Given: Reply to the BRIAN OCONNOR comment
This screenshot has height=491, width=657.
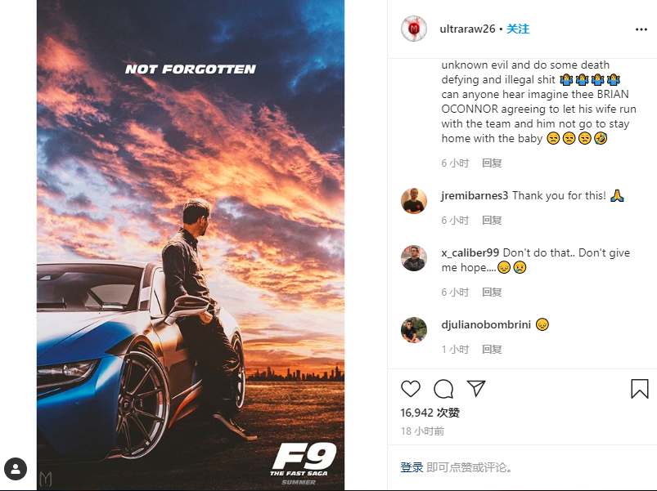Looking at the screenshot, I should click(x=492, y=163).
